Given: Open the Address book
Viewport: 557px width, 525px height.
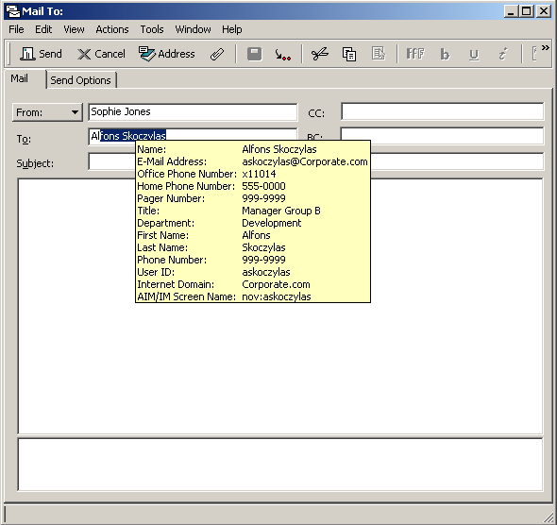Looking at the screenshot, I should (x=166, y=54).
